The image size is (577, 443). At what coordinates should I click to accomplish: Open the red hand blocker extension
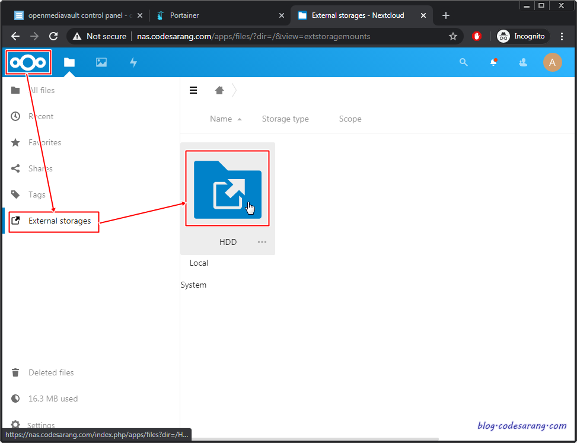[x=477, y=36]
